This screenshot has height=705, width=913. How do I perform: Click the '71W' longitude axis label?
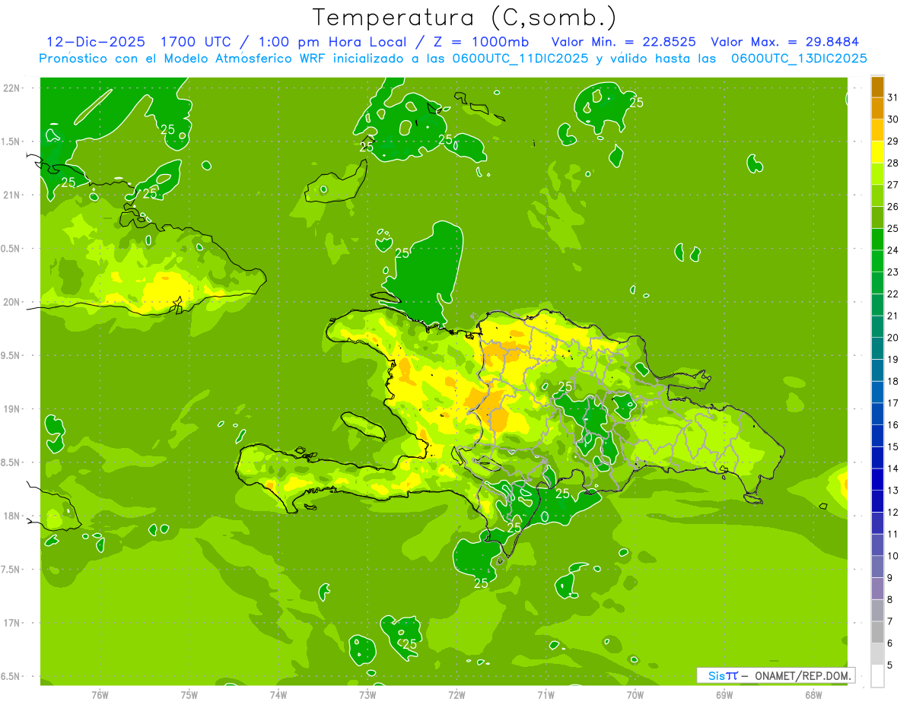tap(546, 694)
